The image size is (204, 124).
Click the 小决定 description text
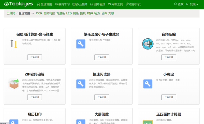click(x=169, y=80)
